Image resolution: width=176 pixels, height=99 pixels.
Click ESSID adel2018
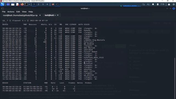[x=88, y=50]
